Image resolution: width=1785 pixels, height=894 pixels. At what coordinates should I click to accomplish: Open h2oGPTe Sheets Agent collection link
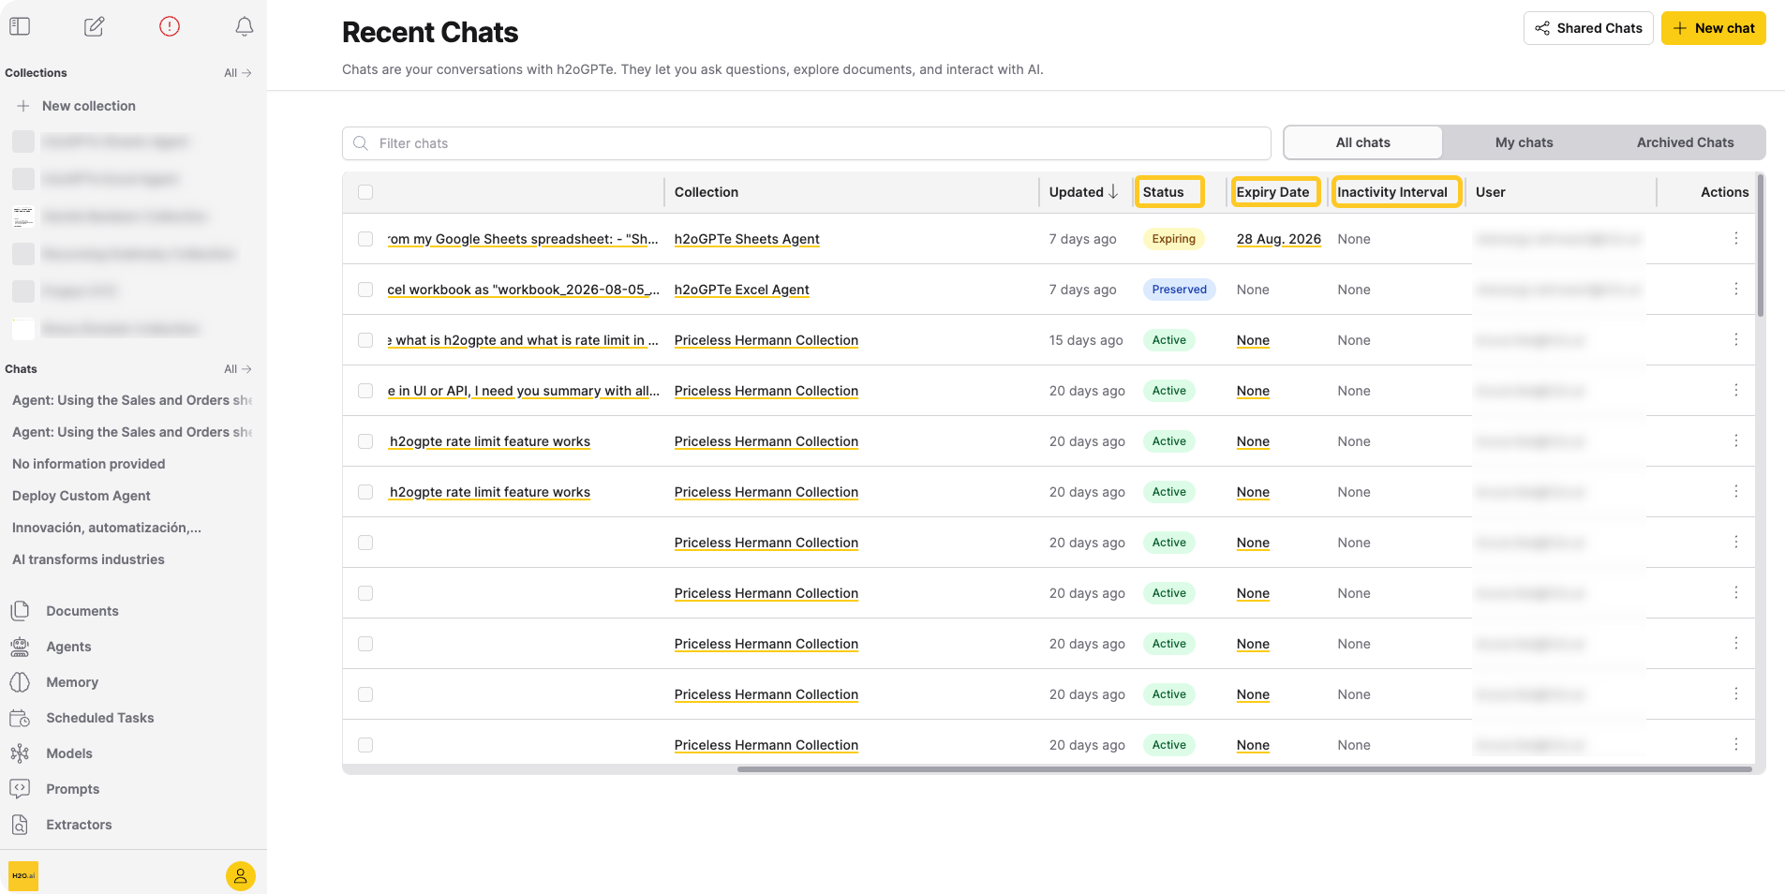click(747, 239)
